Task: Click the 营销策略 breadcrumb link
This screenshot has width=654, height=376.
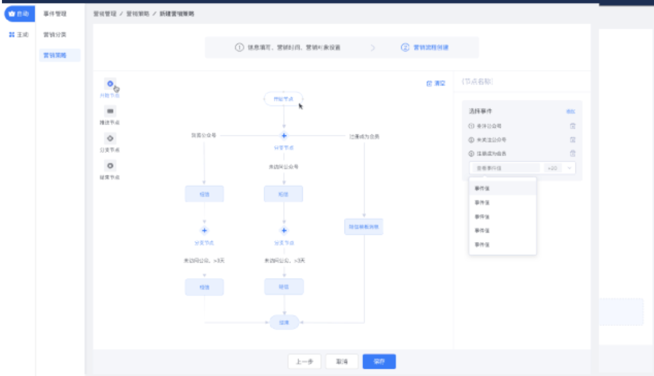Action: click(x=138, y=14)
